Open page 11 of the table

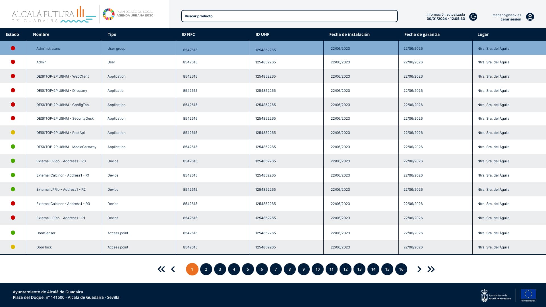click(x=332, y=269)
